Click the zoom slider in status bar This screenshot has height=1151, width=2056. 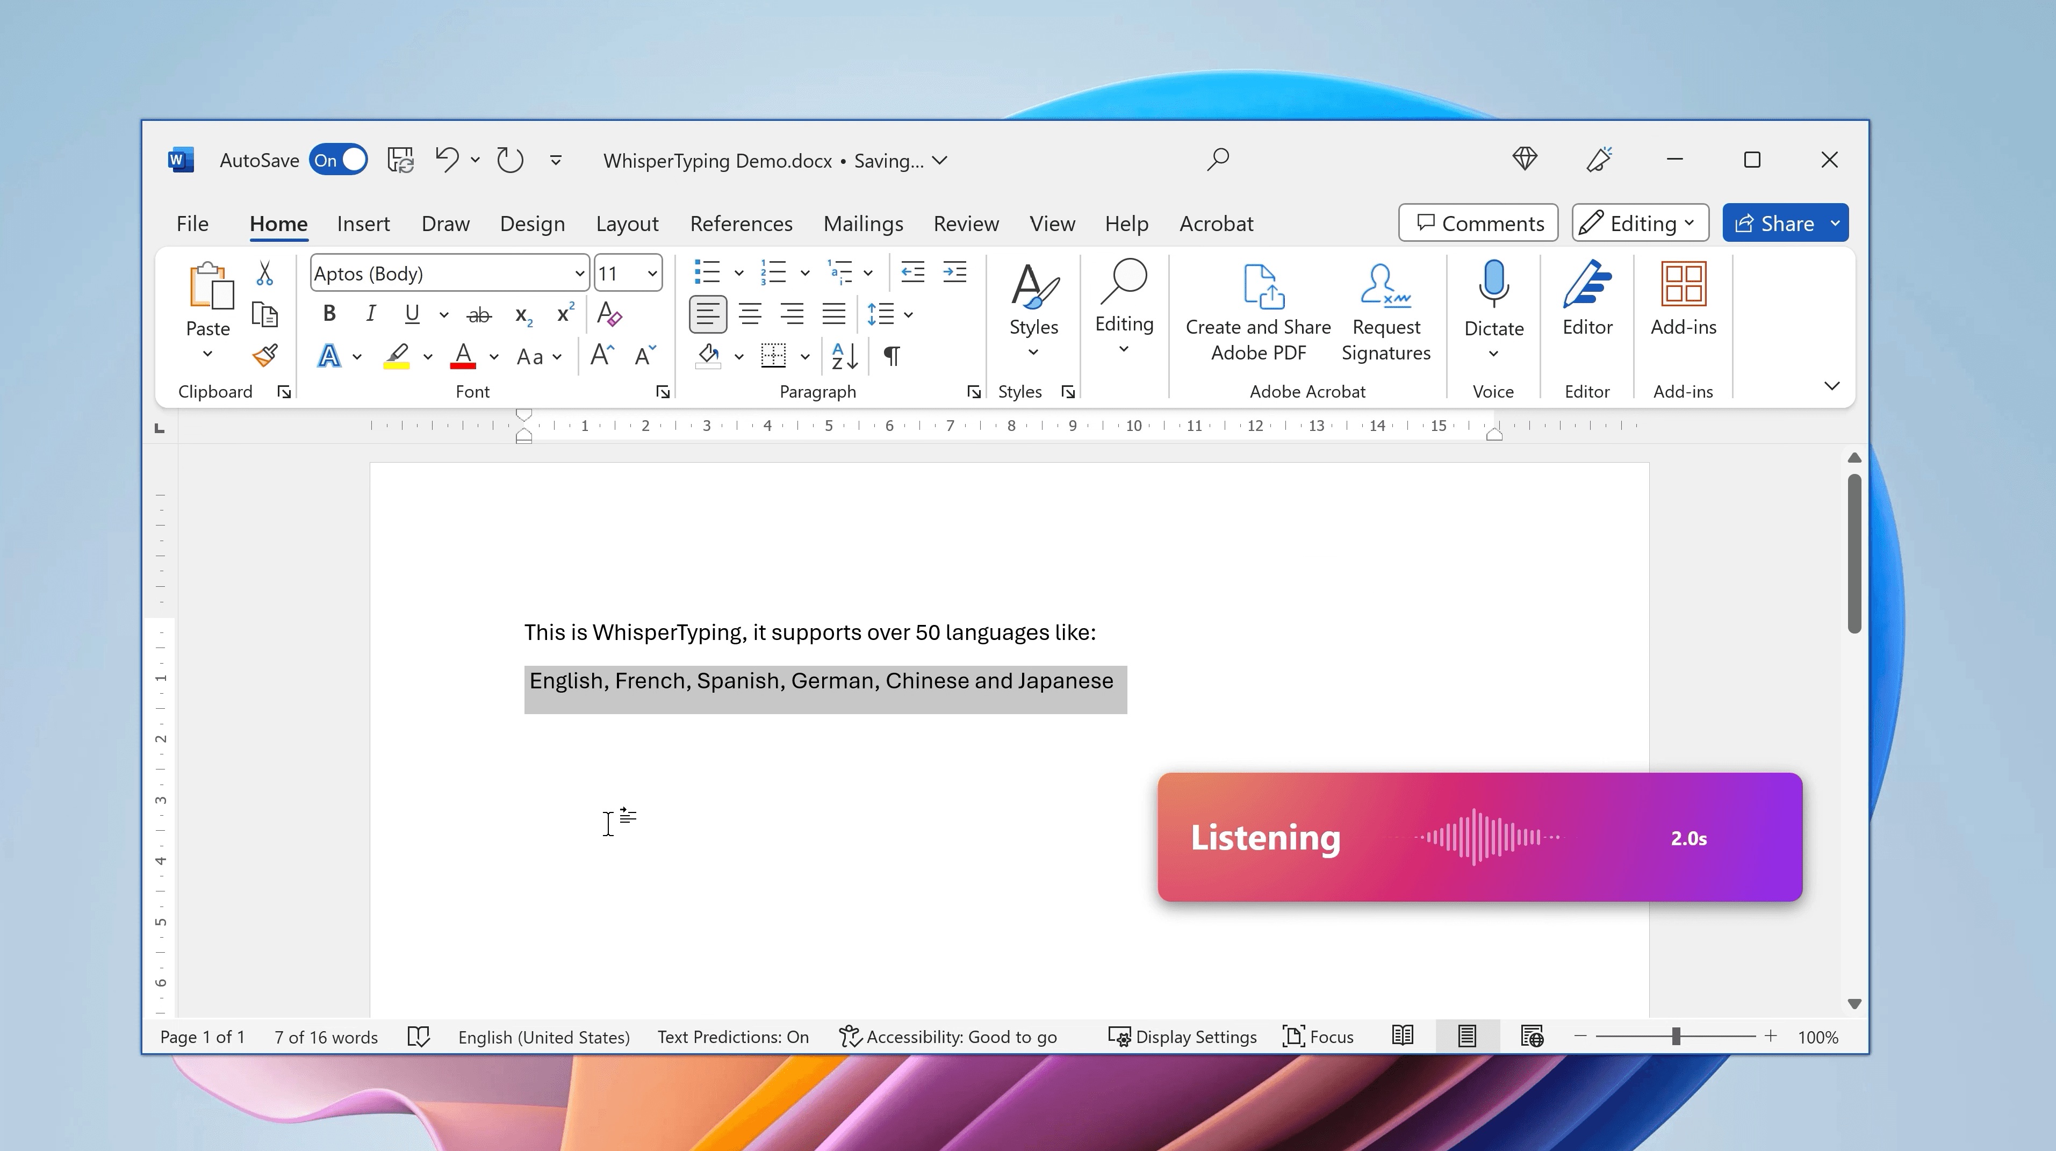pyautogui.click(x=1676, y=1037)
